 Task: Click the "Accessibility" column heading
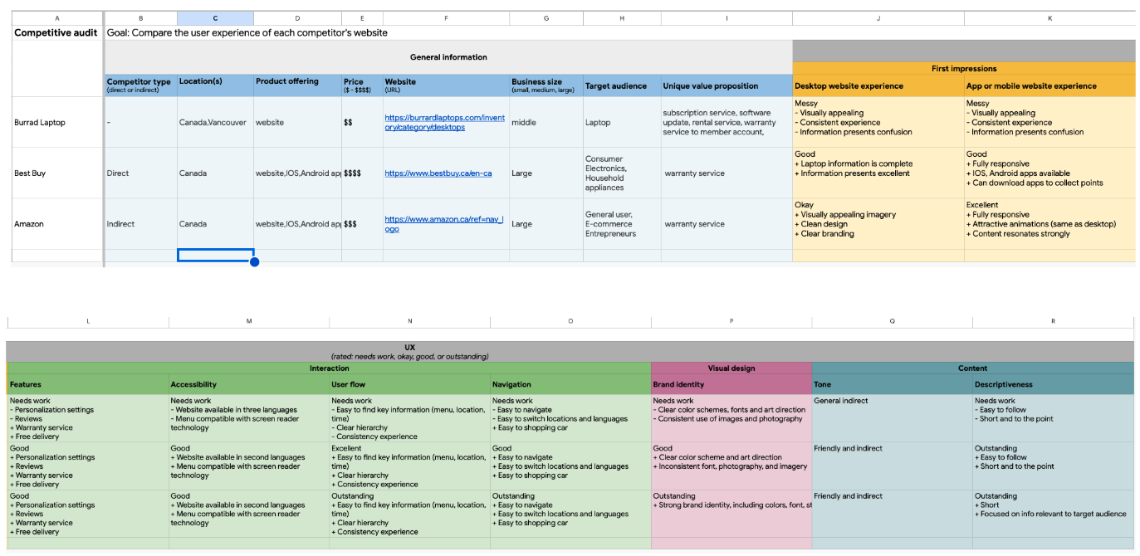[x=249, y=384]
